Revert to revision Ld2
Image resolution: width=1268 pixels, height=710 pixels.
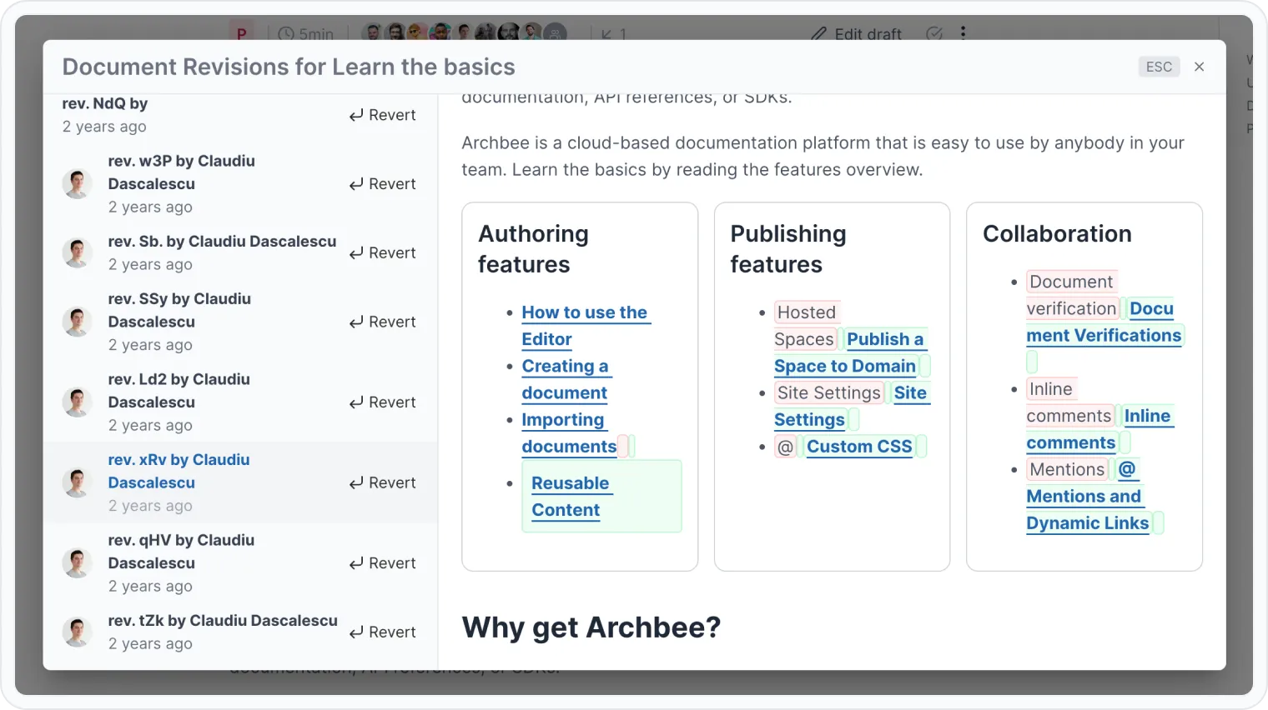[382, 402]
